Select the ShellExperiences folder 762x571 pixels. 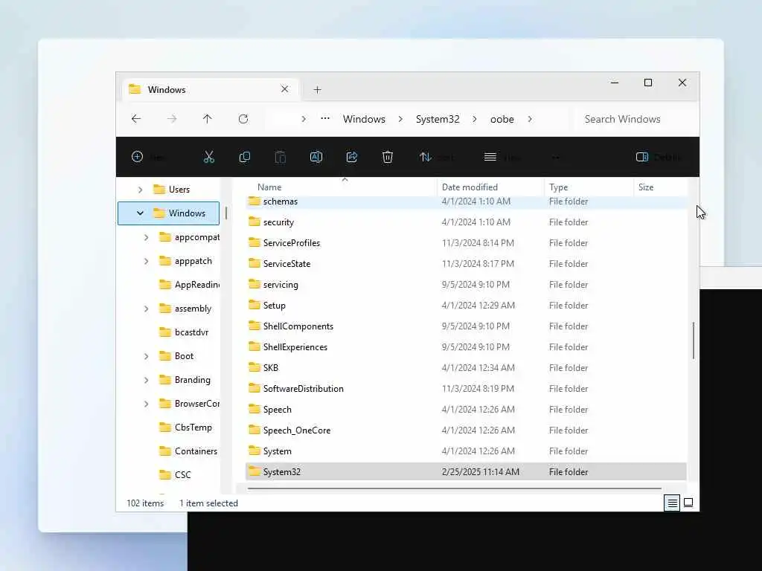(295, 348)
